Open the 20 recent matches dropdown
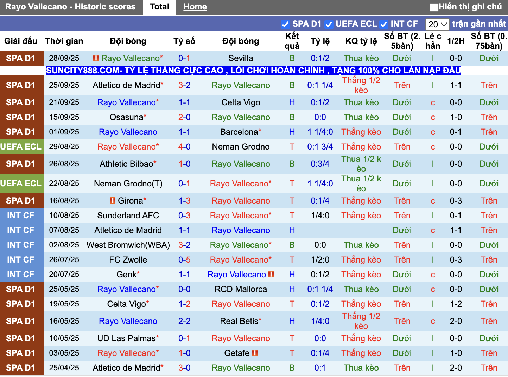Viewport: 508px width, 377px height. coord(437,24)
